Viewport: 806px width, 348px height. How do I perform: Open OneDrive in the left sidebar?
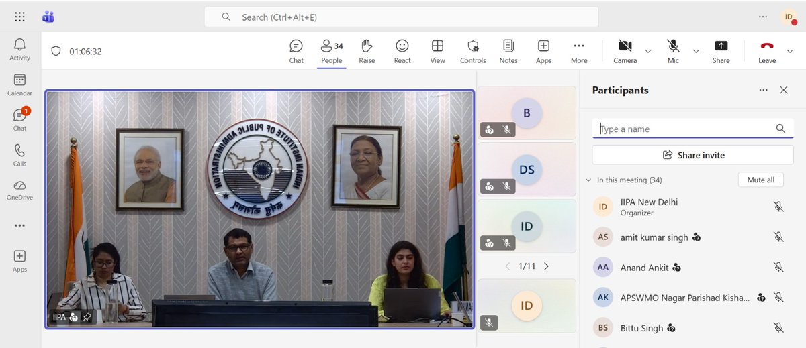19,190
